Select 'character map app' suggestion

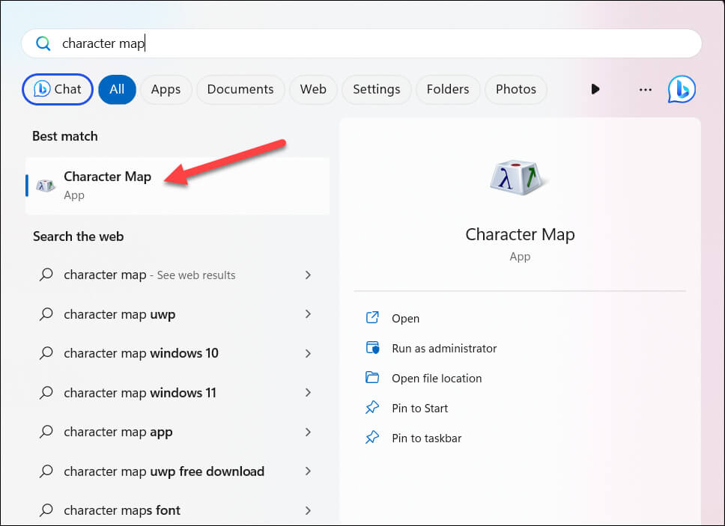(178, 432)
